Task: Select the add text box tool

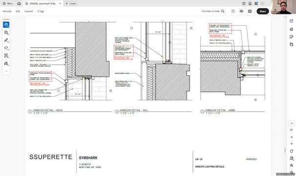Action: [6, 56]
